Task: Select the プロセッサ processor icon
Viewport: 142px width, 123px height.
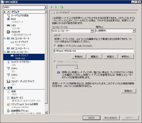Action: coord(8,32)
